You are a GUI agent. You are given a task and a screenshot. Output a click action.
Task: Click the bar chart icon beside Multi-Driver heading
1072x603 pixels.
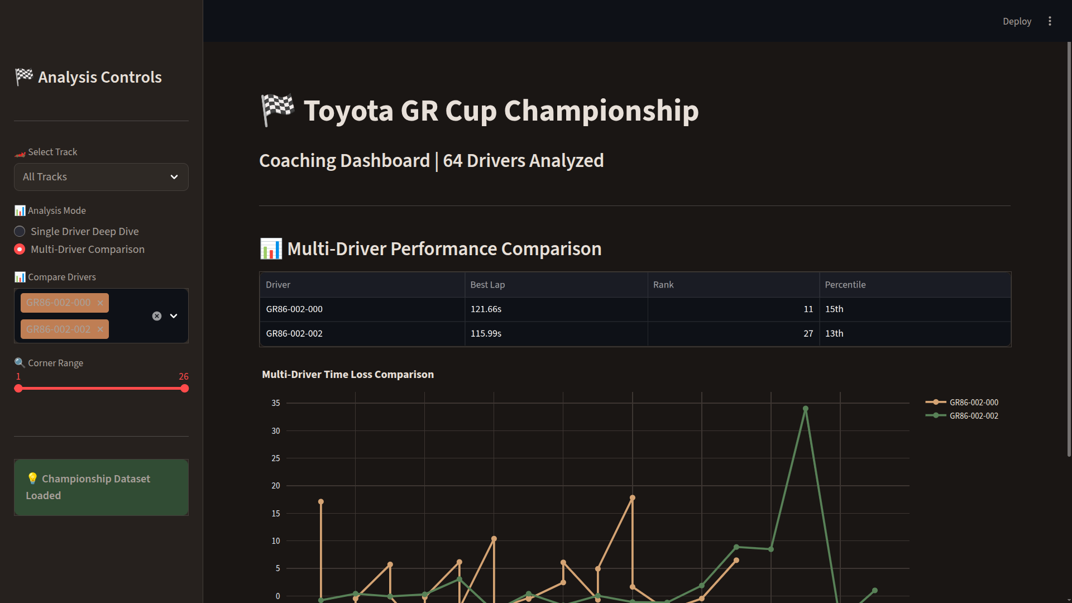pos(271,249)
